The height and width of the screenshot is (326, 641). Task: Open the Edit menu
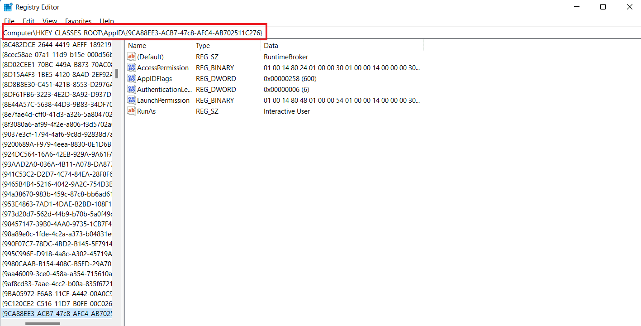(x=28, y=21)
